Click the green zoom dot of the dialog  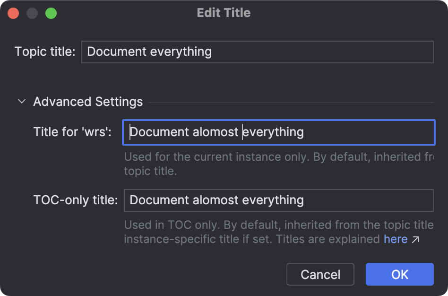pyautogui.click(x=51, y=13)
